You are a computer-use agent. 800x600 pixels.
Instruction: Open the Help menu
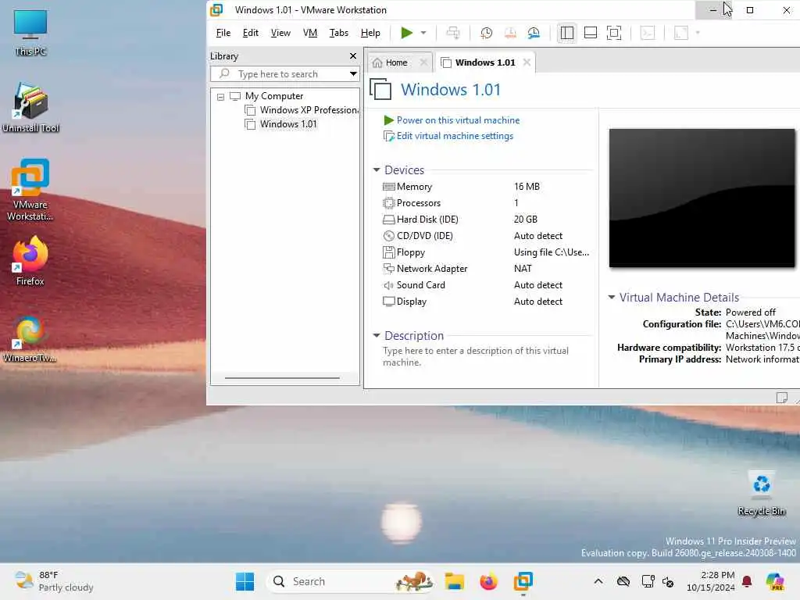coord(370,33)
